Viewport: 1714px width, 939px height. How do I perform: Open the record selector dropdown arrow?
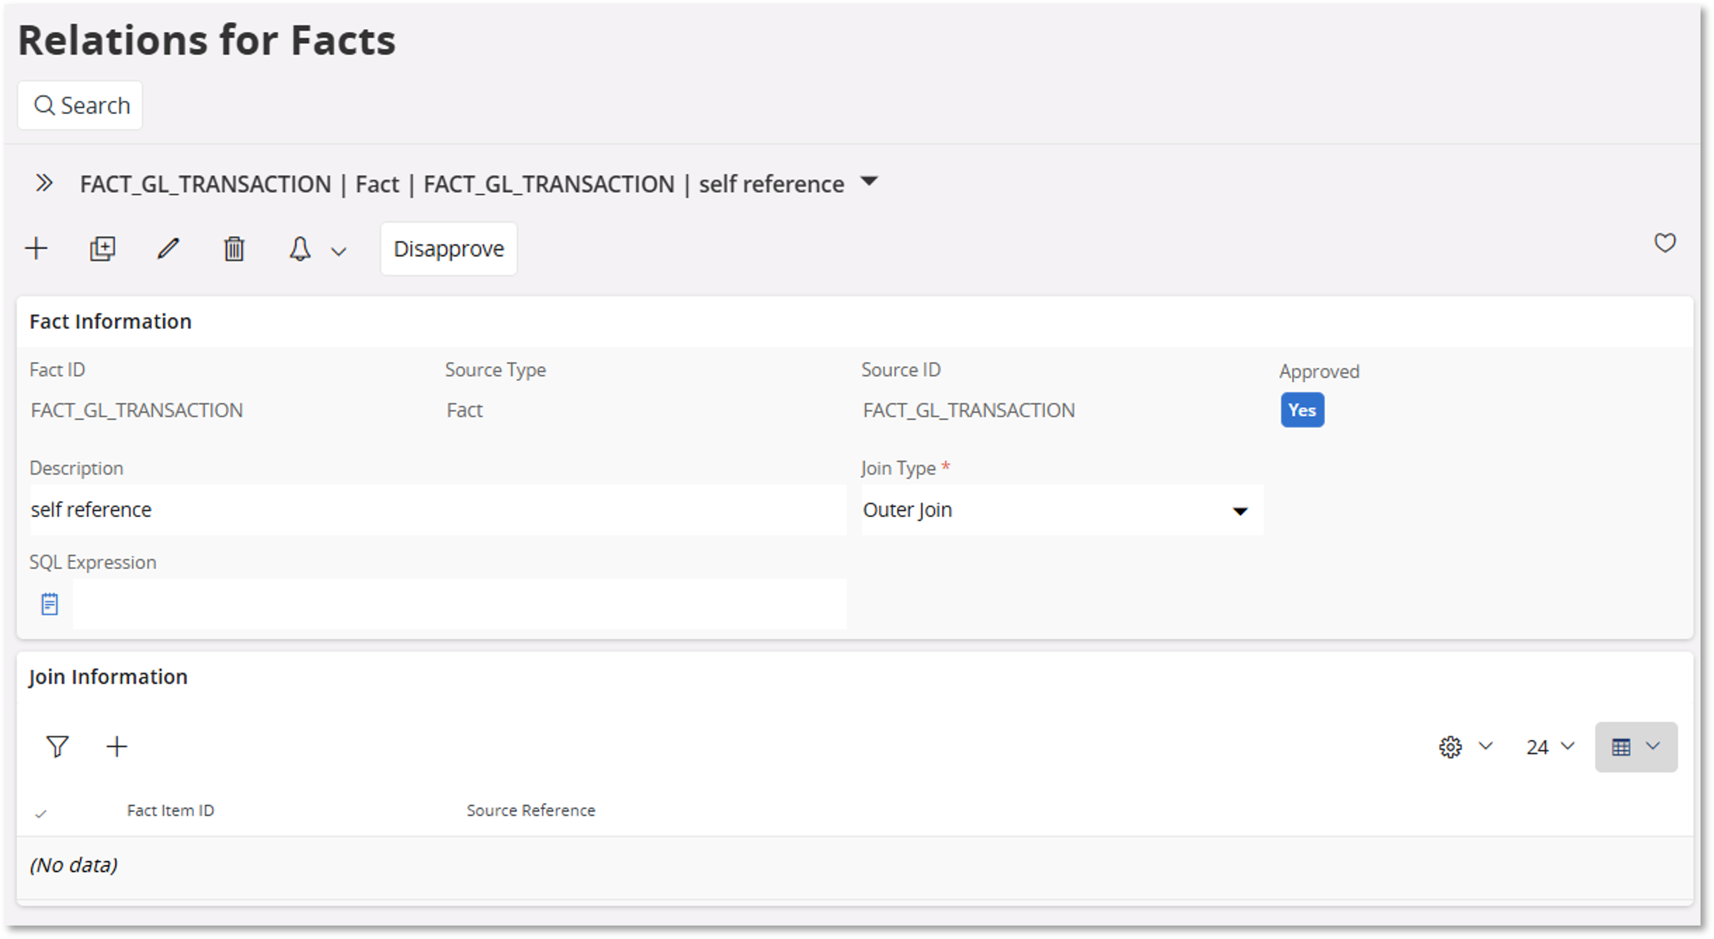(869, 181)
